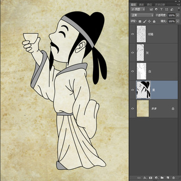Close the Layers panel with X
This screenshot has height=181, width=181.
click(x=179, y=1)
